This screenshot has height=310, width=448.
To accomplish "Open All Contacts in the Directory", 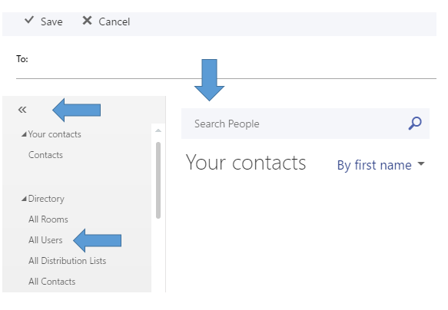I will 51,282.
